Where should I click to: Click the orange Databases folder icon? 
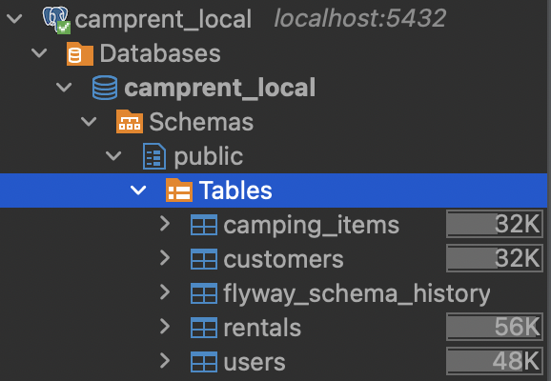tap(80, 53)
